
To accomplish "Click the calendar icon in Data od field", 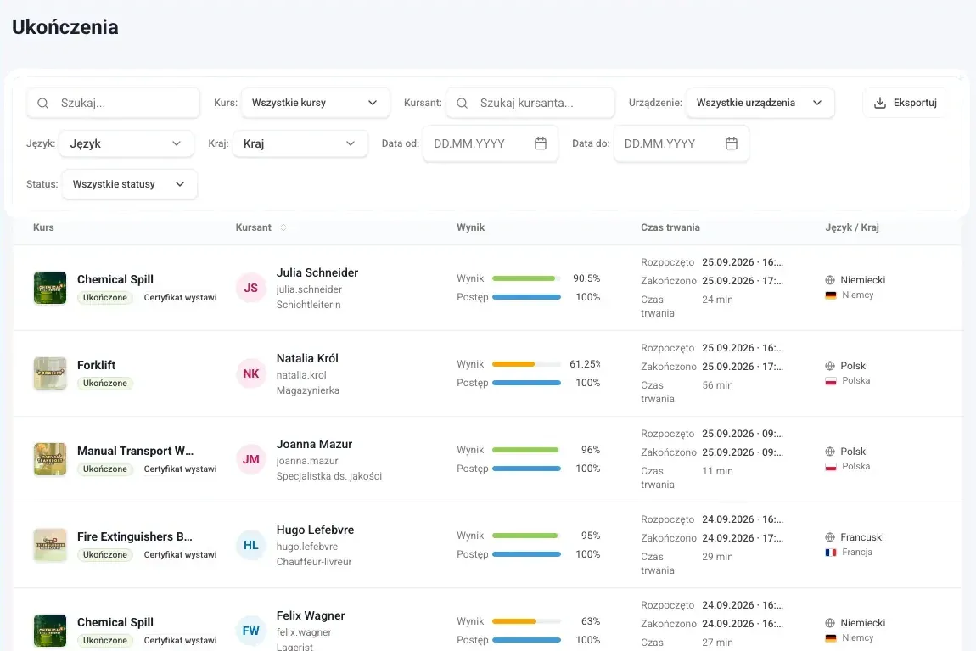I will pos(541,143).
